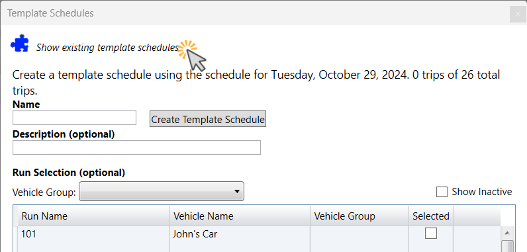Show existing template schedules

click(107, 48)
